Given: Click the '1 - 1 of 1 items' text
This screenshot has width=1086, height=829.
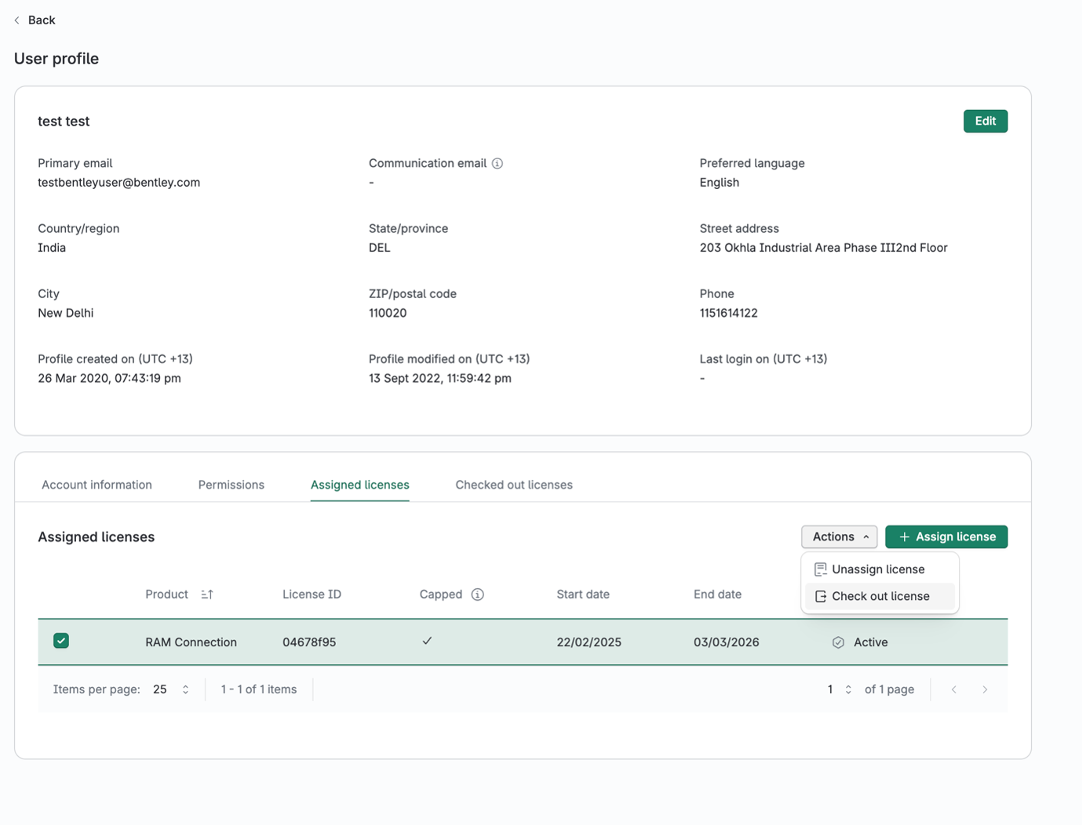Looking at the screenshot, I should click(258, 689).
